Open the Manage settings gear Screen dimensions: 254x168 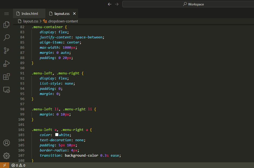[x=7, y=156]
